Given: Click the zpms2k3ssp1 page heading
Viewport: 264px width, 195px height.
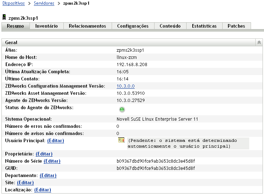Looking at the screenshot, I should click(23, 18).
